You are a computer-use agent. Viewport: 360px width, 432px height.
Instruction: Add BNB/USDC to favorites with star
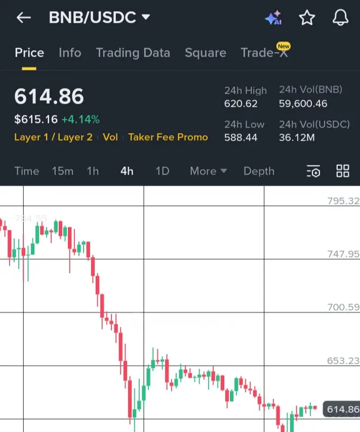[x=307, y=18]
